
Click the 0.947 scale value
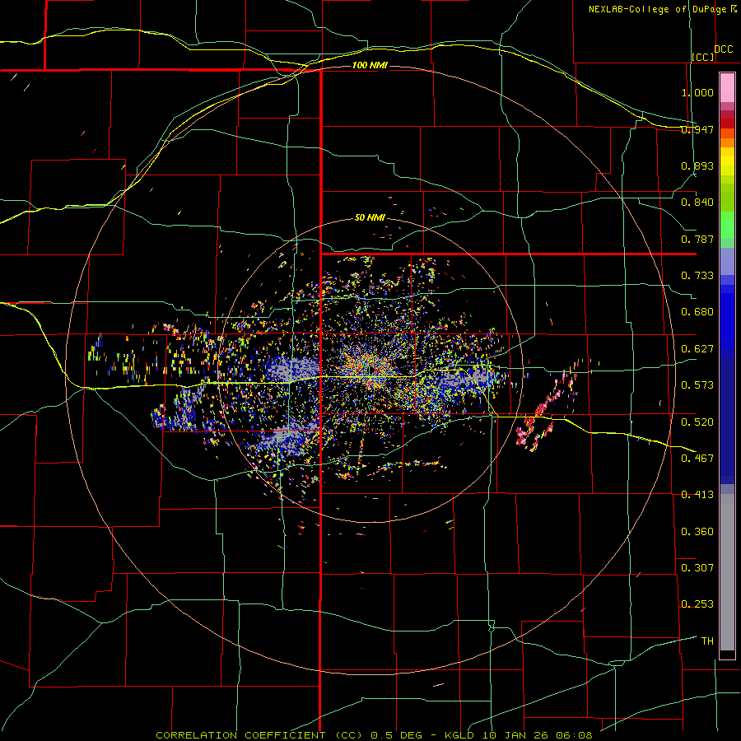pos(697,129)
